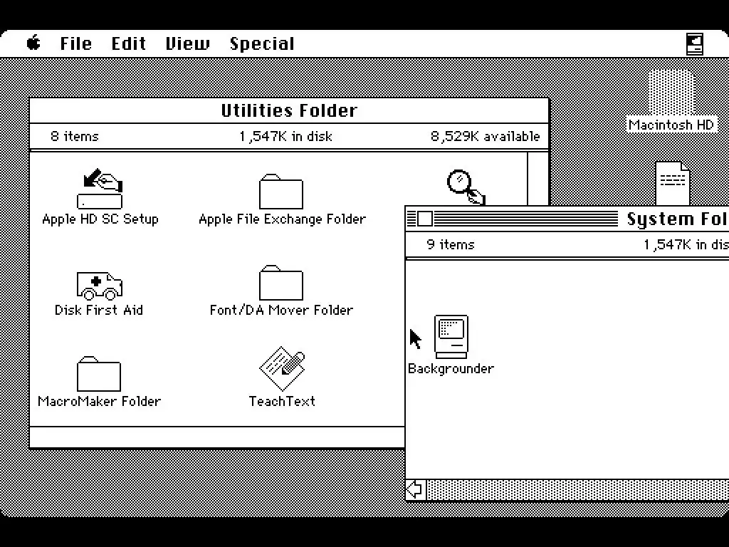Open the Special menu
This screenshot has height=547, width=729.
[262, 44]
